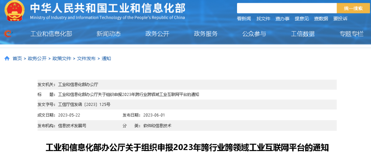
Task: Select 专题专栏 in the navigation bar
Action: [351, 34]
